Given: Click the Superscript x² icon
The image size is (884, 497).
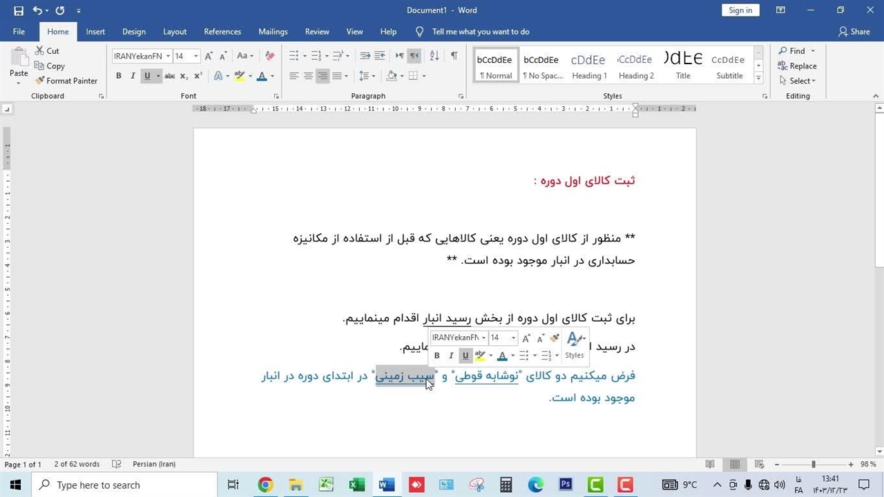Looking at the screenshot, I should coord(198,76).
